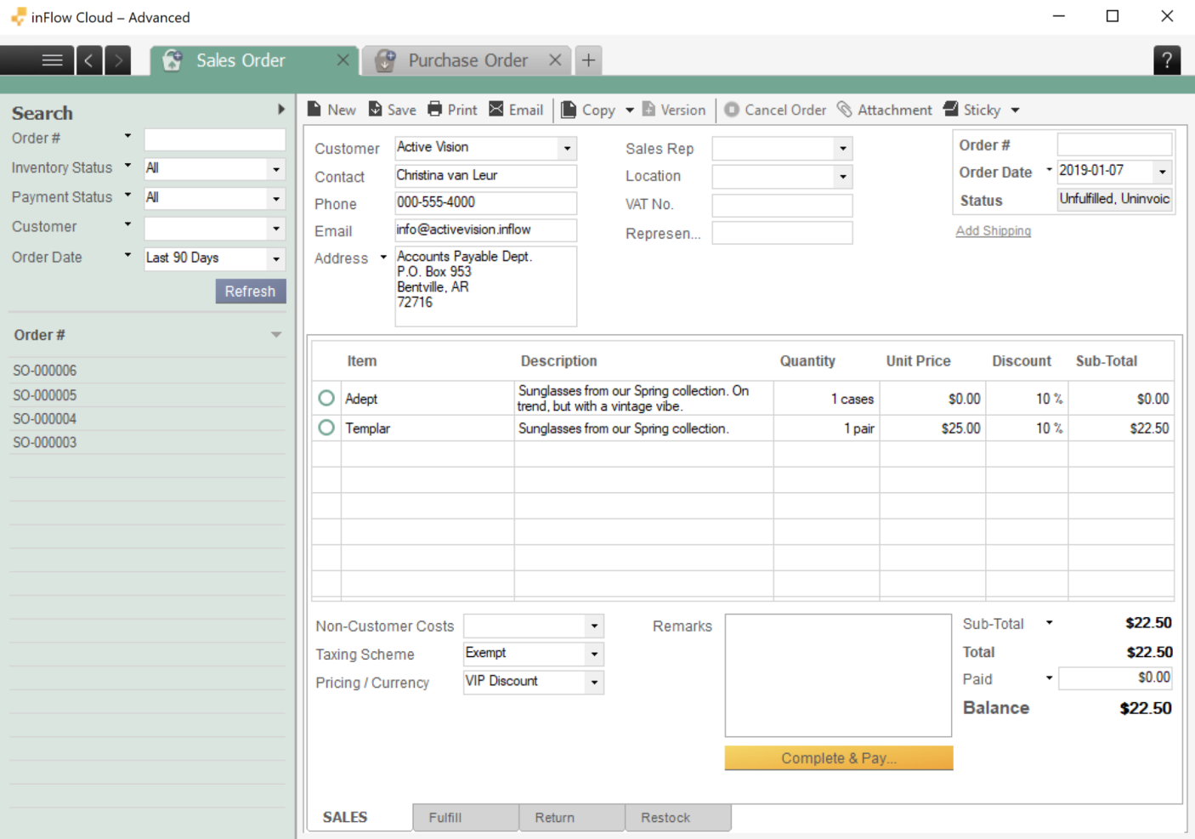Email the sales order

pos(516,110)
